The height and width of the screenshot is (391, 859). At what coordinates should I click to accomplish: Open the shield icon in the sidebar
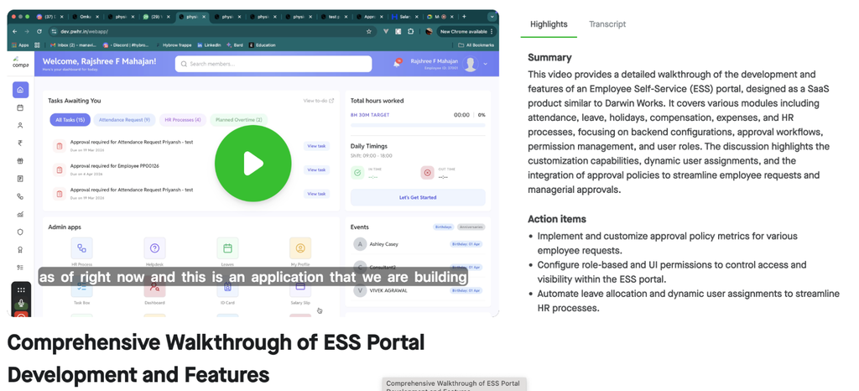coord(20,232)
